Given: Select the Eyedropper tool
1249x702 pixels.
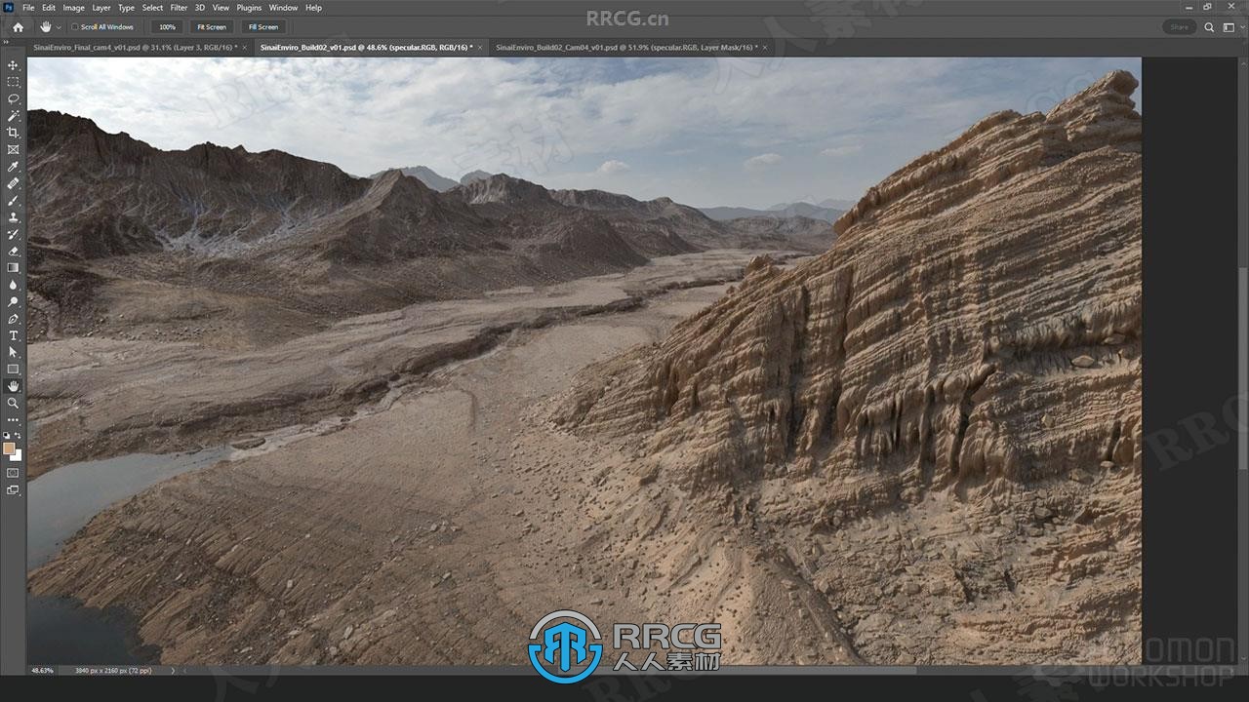Looking at the screenshot, I should [13, 167].
